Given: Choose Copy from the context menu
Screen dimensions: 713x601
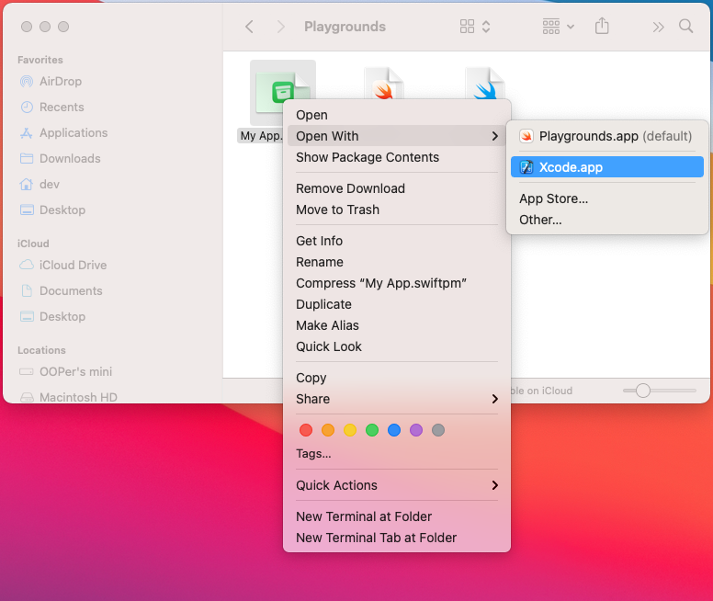Looking at the screenshot, I should pos(397,378).
